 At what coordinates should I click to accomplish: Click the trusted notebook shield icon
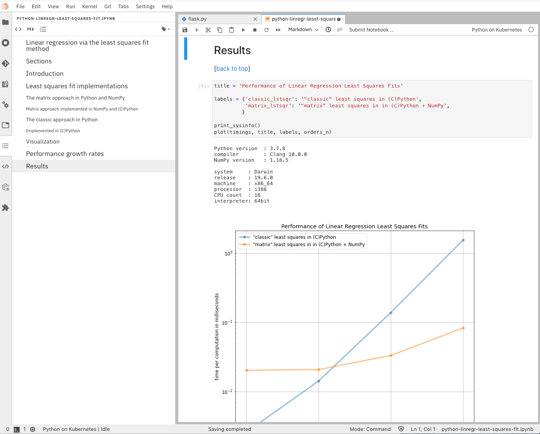click(x=401, y=429)
